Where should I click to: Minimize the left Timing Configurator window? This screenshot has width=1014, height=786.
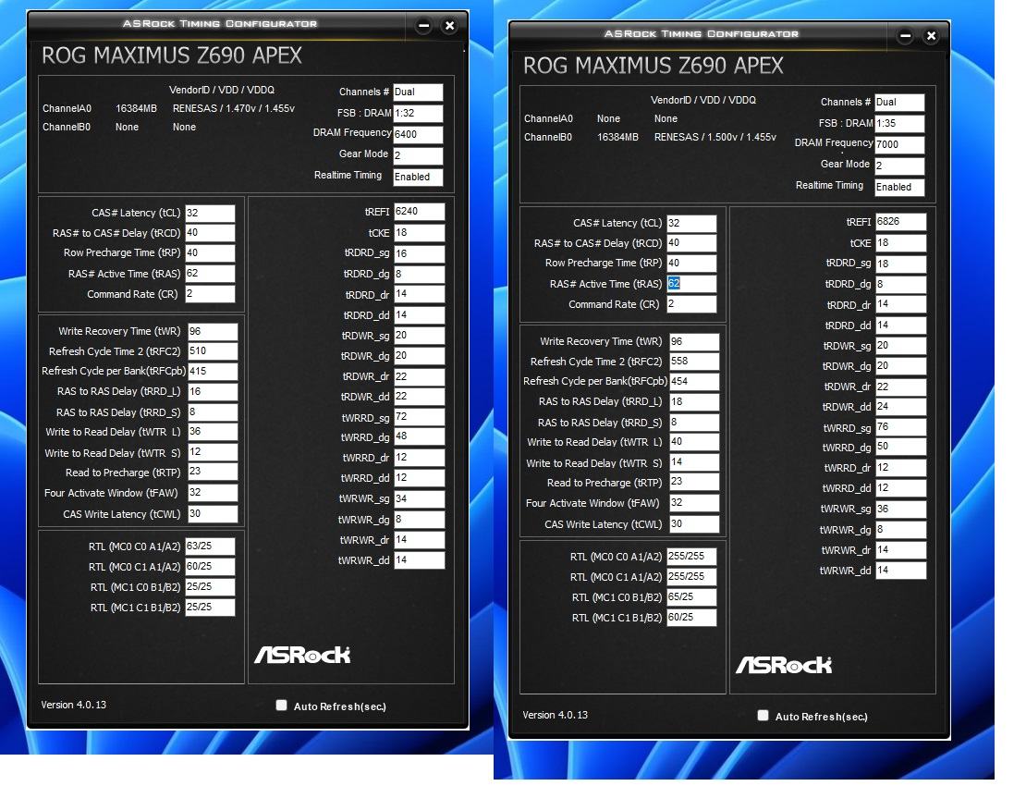tap(423, 26)
